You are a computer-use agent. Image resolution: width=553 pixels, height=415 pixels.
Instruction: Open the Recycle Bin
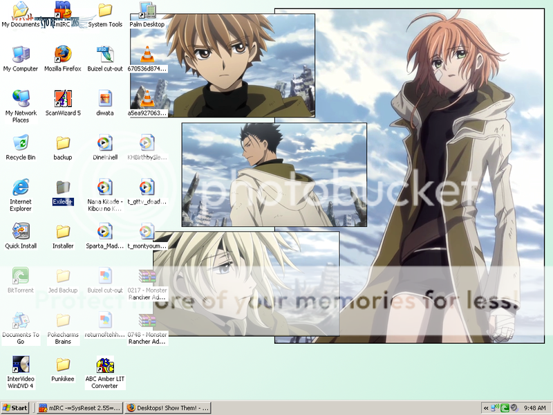(21, 147)
